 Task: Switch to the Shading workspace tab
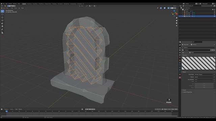click(54, 4)
